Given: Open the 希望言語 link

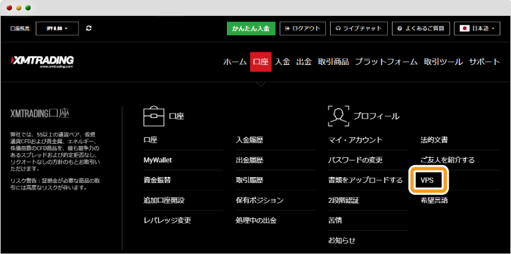Looking at the screenshot, I should pos(434,200).
